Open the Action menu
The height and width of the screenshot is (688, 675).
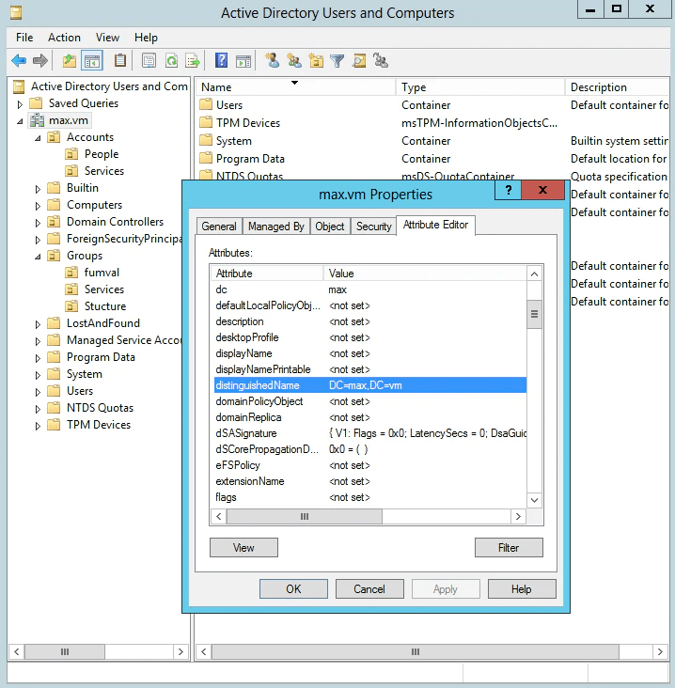tap(64, 38)
